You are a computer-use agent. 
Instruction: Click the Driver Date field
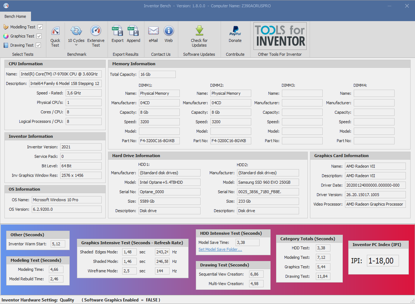[x=375, y=185]
